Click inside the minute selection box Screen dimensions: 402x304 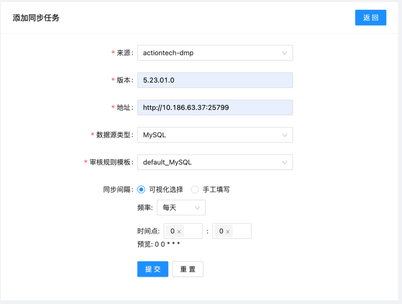[242, 231]
